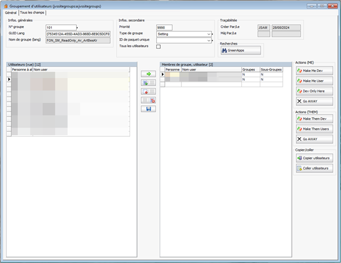Switch to the Tous les champs tab
Viewport: 341px width, 263px height.
click(33, 12)
